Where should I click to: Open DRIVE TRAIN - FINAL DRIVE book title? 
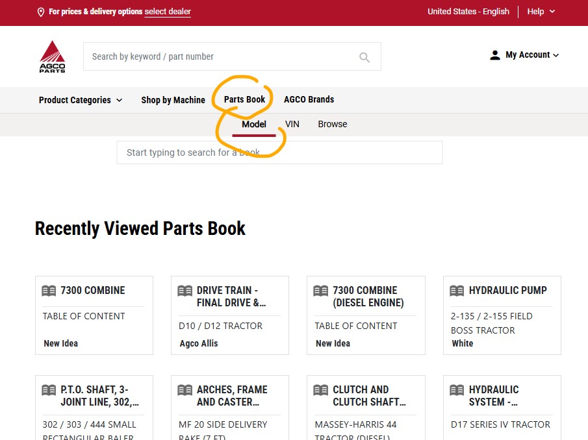pyautogui.click(x=231, y=297)
